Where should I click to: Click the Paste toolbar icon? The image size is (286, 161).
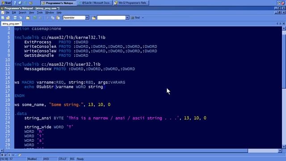58,18
